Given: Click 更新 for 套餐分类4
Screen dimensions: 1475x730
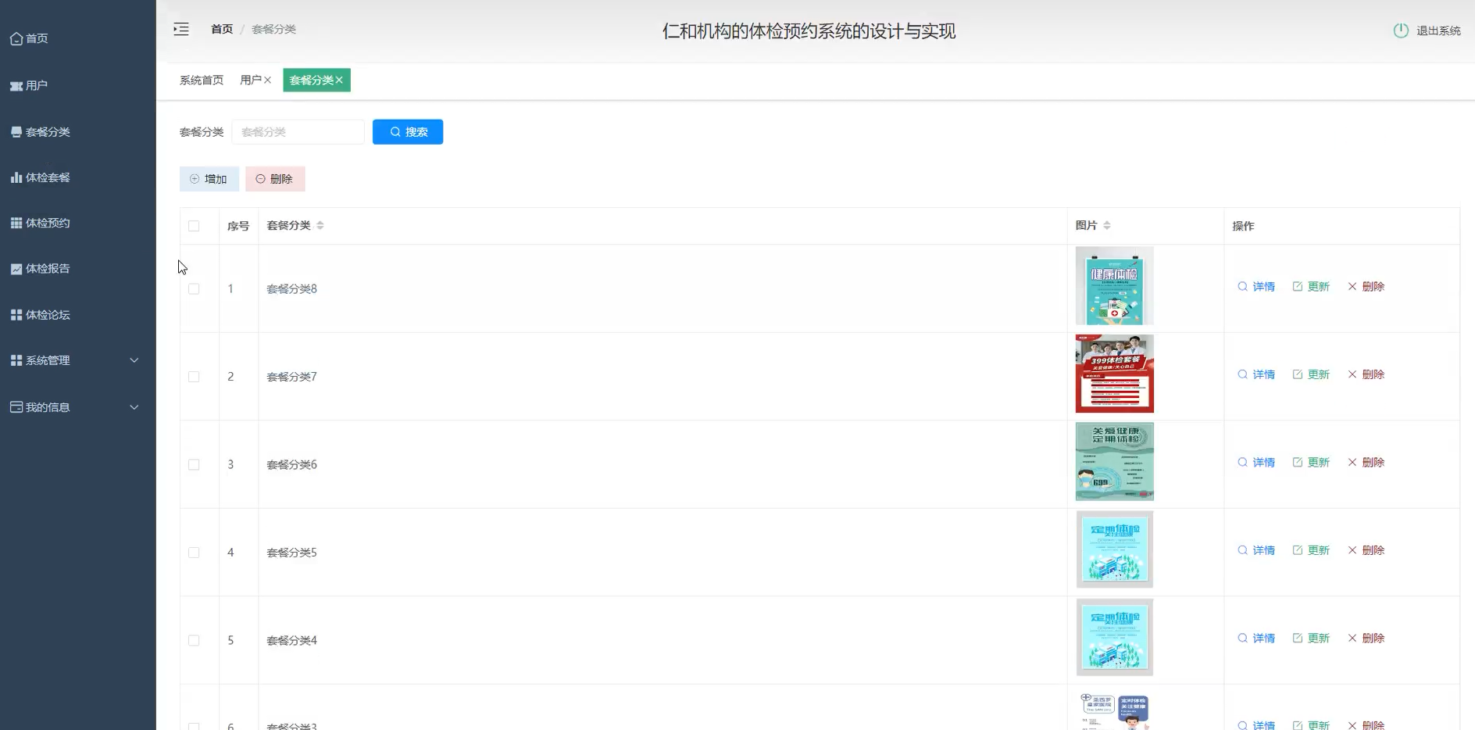Looking at the screenshot, I should (x=1311, y=639).
